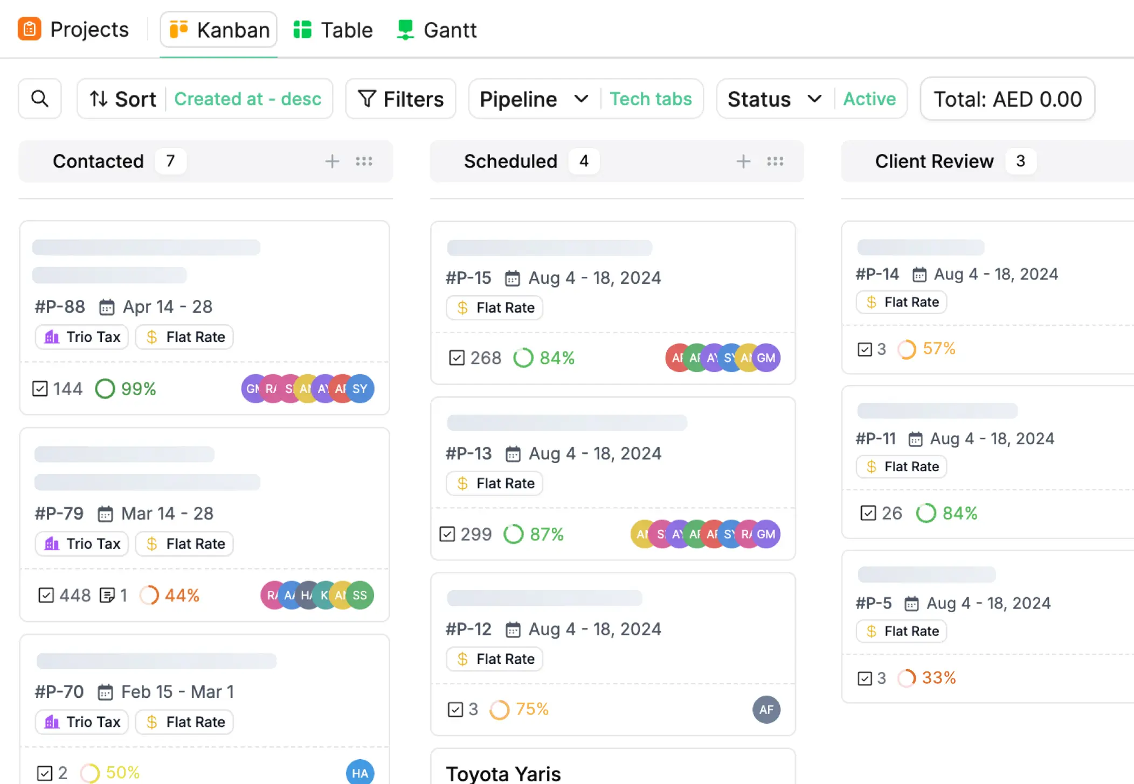
Task: Click grid dots icon on Scheduled column
Action: tap(775, 161)
